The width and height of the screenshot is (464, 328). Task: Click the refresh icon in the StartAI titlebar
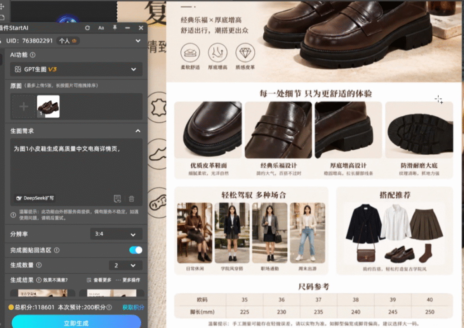click(x=87, y=28)
